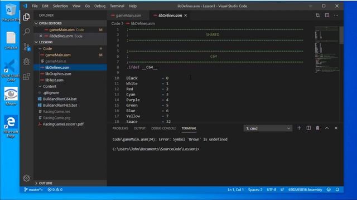Open the terminal selector dropdown '1: cmd'
The width and height of the screenshot is (357, 200).
click(268, 128)
